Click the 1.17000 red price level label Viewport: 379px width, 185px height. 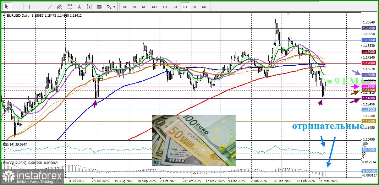pyautogui.click(x=368, y=63)
